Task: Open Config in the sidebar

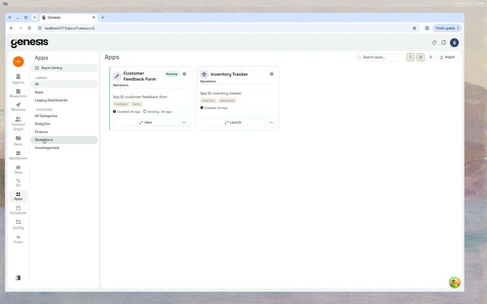Action: coord(18,225)
